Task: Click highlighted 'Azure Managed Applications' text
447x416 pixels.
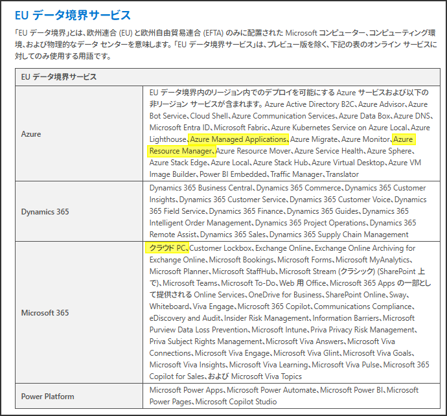Action: [x=238, y=139]
